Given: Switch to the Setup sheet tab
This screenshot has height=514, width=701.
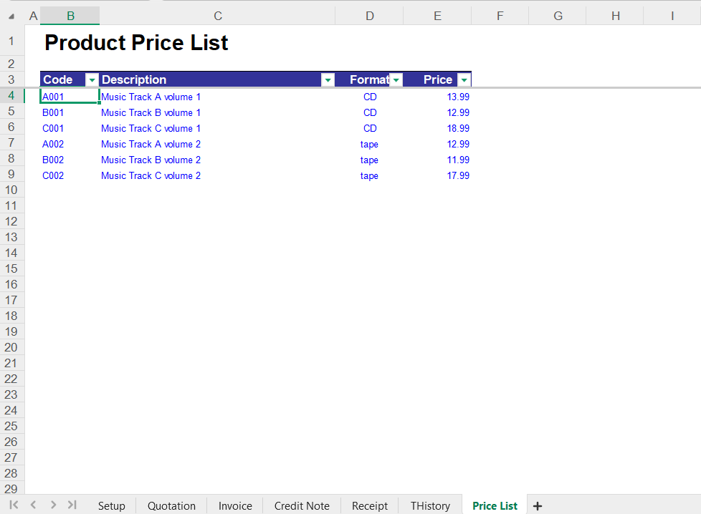Looking at the screenshot, I should click(x=112, y=505).
